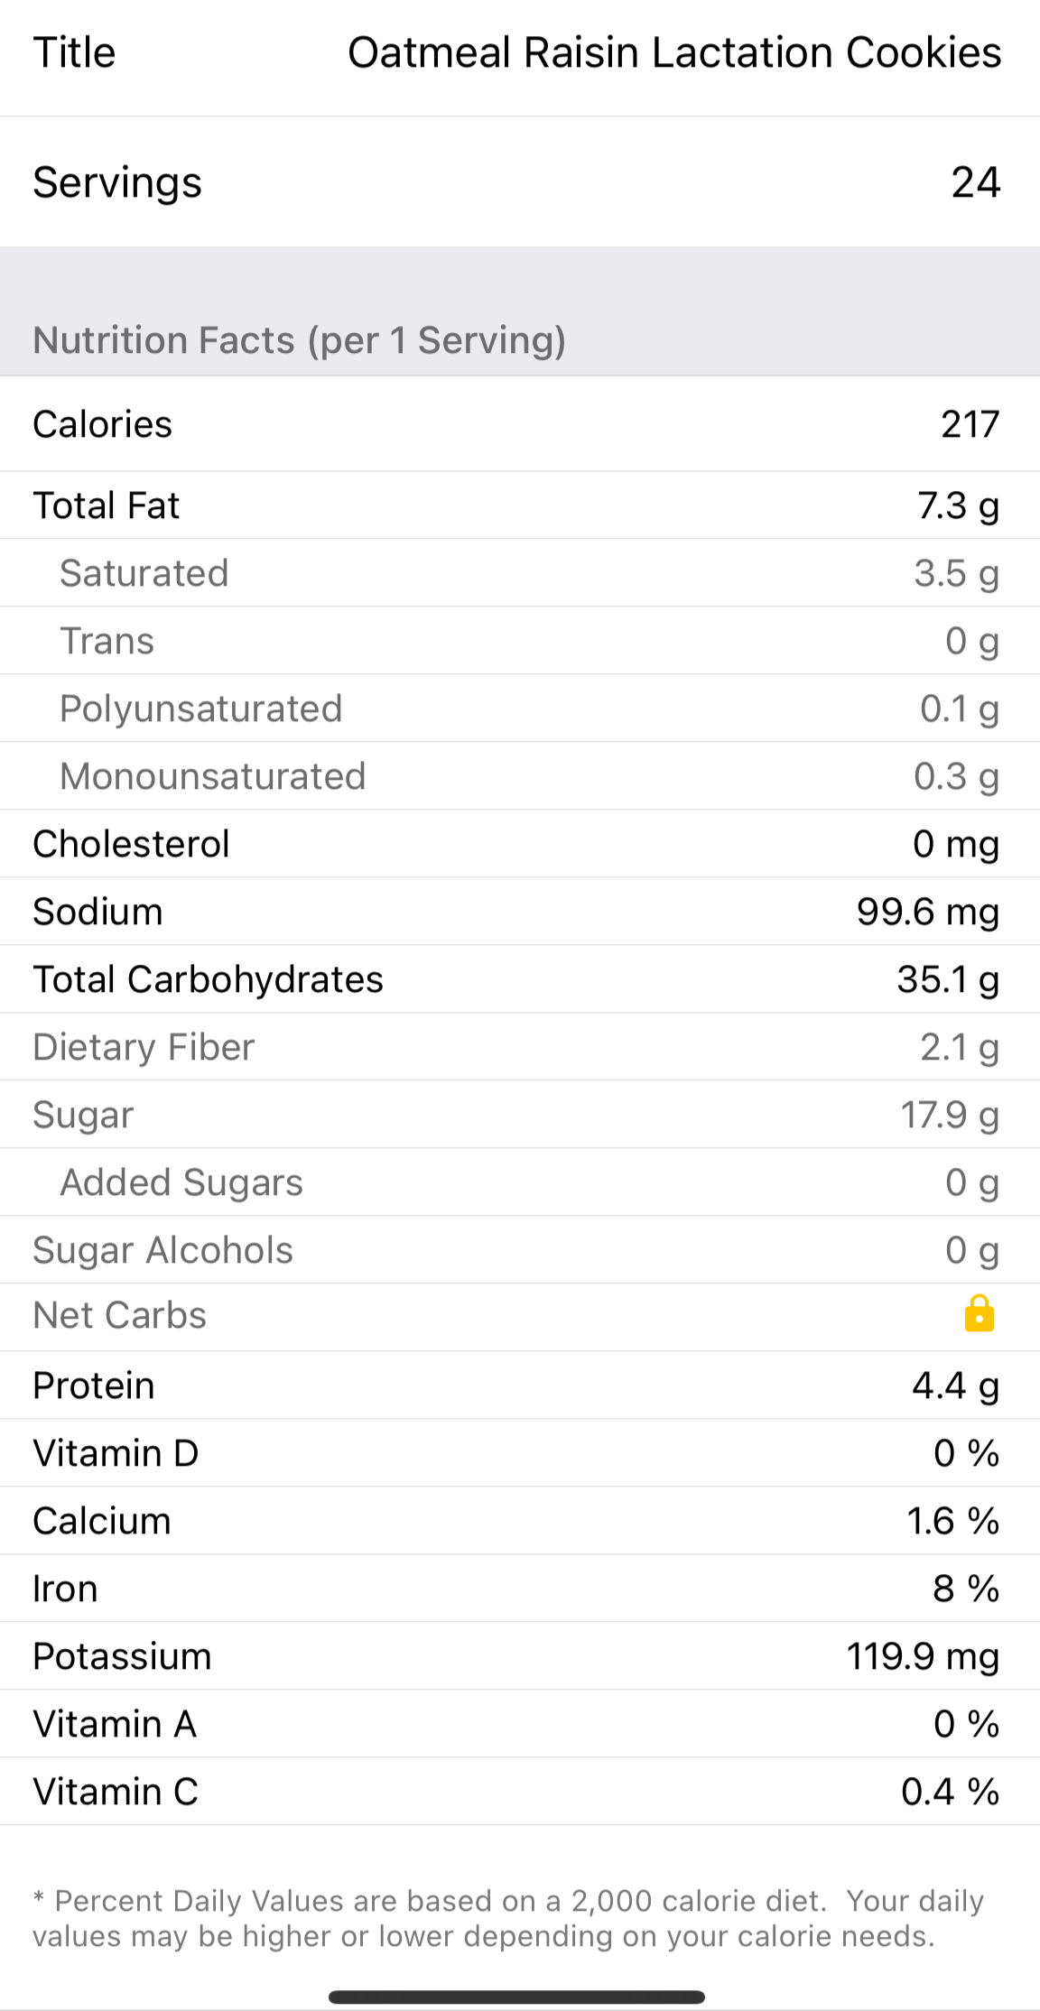Select the Total Carbohydrates row

click(x=520, y=979)
